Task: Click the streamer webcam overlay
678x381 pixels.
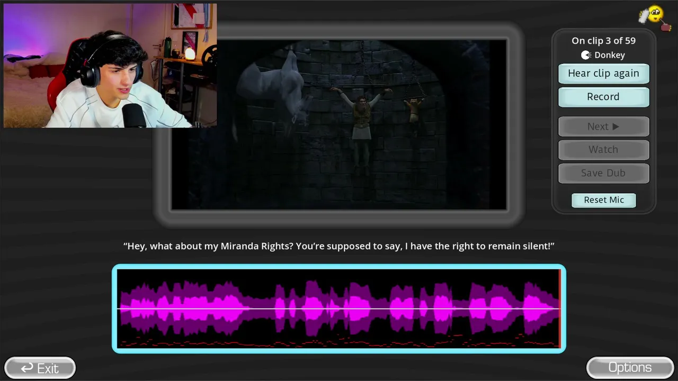Action: (110, 66)
